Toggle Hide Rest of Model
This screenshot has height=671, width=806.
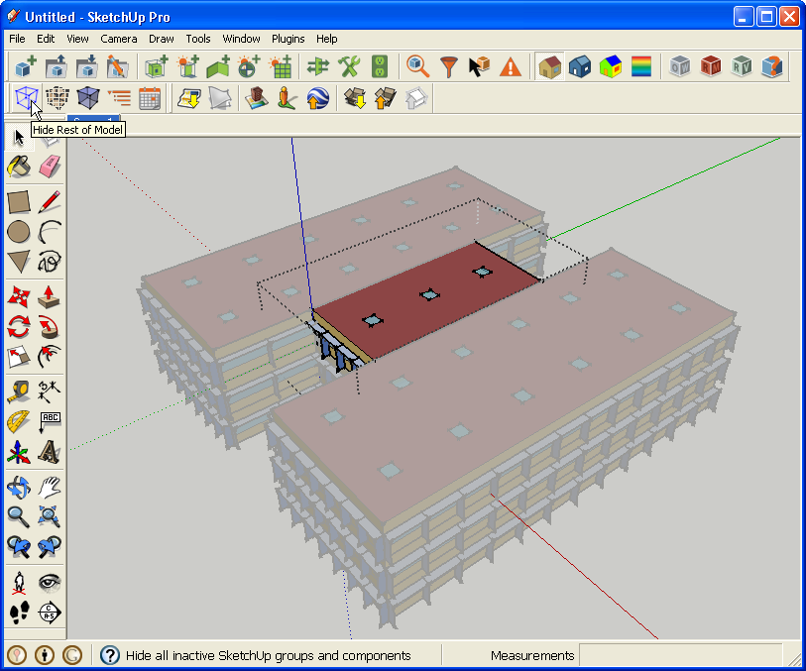(x=27, y=98)
